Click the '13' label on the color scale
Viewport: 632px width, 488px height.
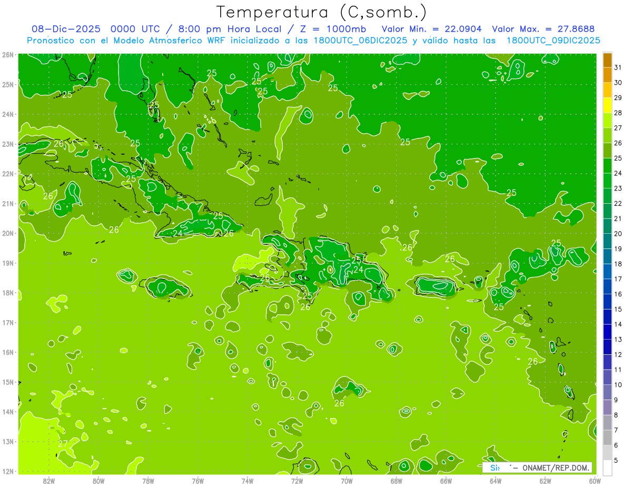pos(618,340)
